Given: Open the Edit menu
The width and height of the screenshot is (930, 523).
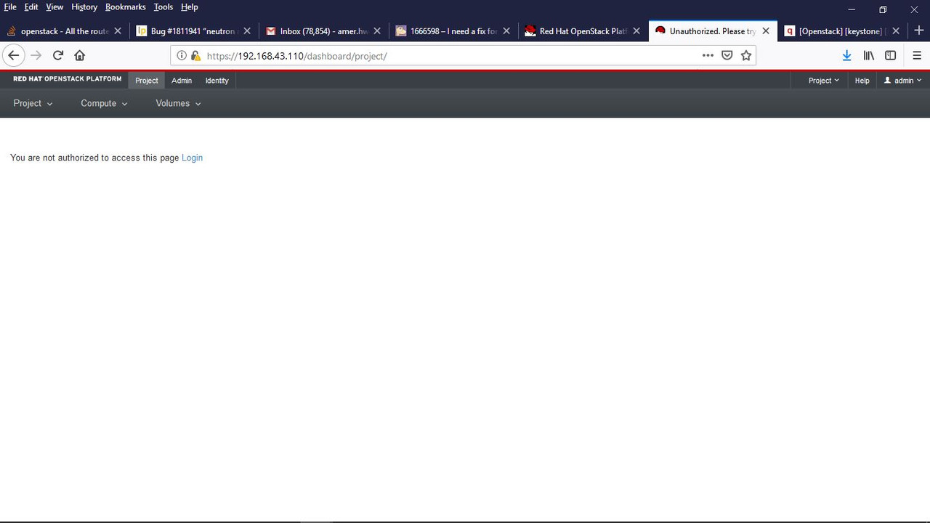Looking at the screenshot, I should [31, 7].
